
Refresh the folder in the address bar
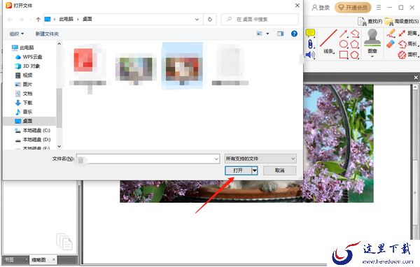coord(210,20)
